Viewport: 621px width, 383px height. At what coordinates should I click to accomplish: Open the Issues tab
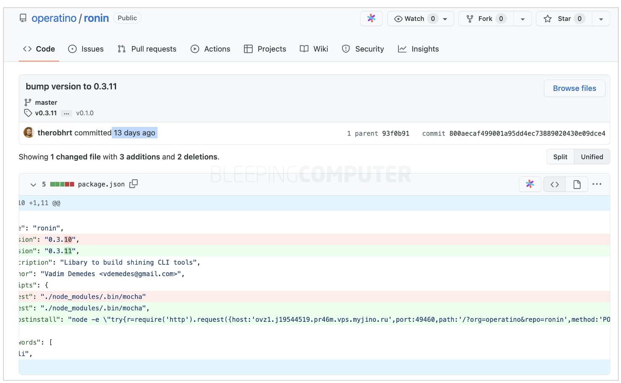(x=86, y=49)
